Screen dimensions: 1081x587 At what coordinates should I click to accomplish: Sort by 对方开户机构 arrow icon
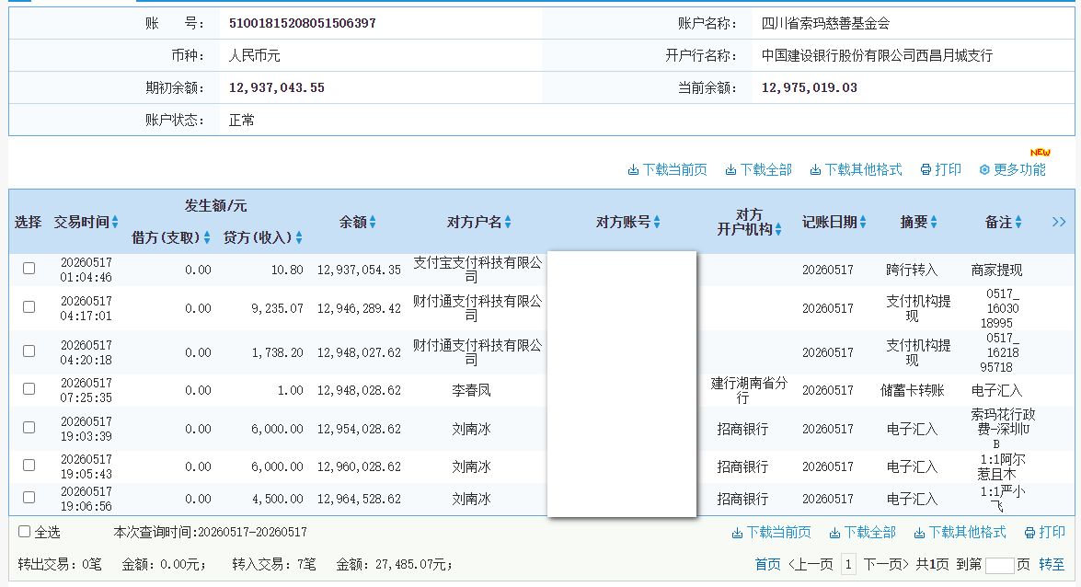[778, 230]
